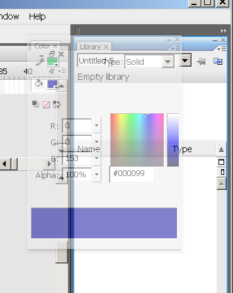Click the swap colors icon
Viewport: 233px width, 293px height.
coord(57,104)
